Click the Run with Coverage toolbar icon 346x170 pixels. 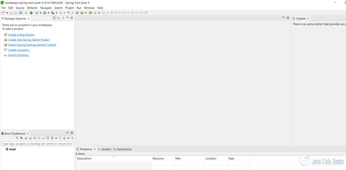pos(52,13)
